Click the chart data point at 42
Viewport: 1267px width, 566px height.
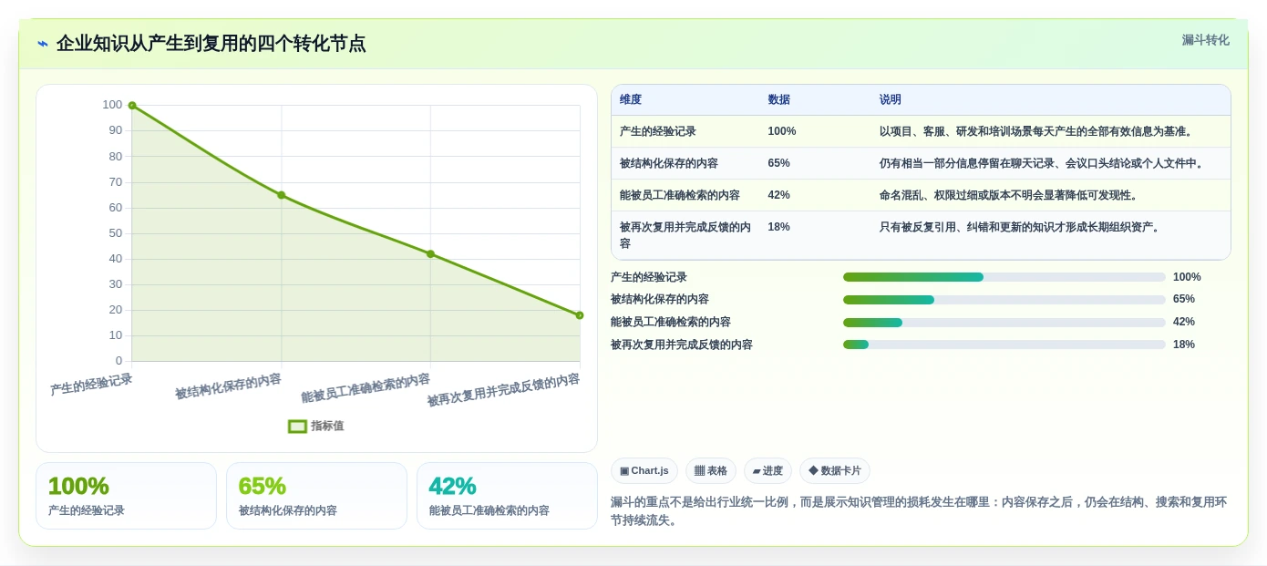click(430, 254)
